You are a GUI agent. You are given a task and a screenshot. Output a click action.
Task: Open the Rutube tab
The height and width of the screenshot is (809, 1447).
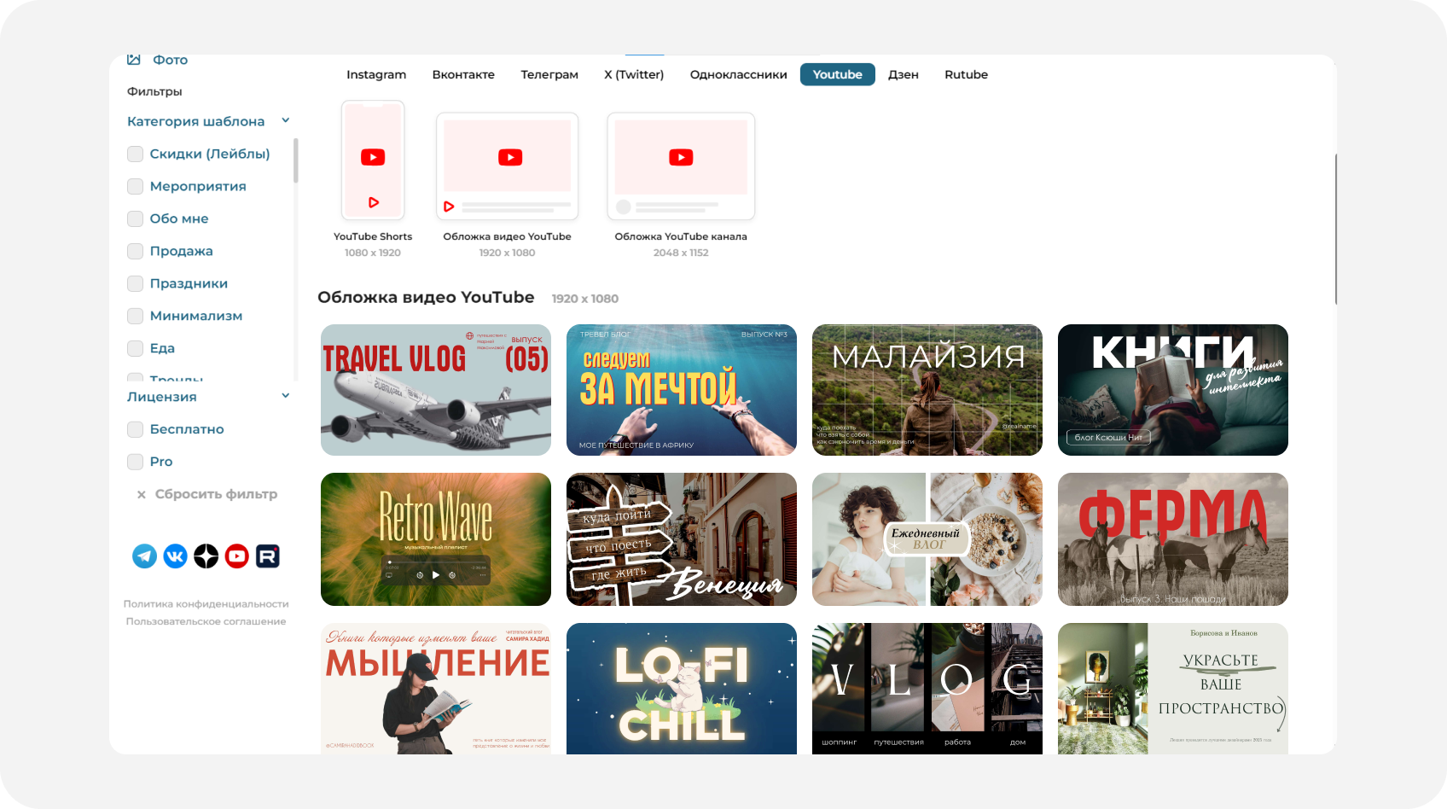966,74
